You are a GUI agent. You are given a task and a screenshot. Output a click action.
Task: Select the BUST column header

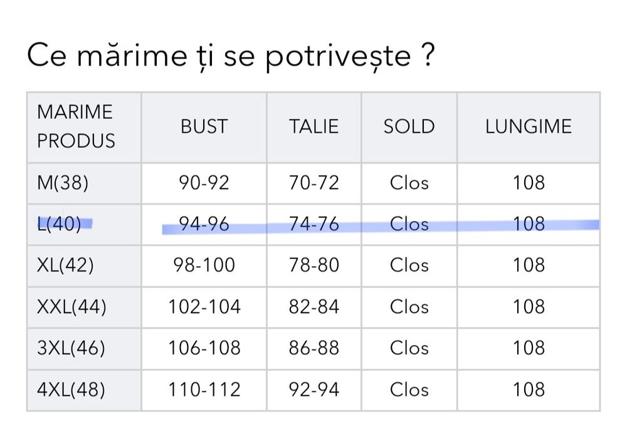click(x=204, y=126)
